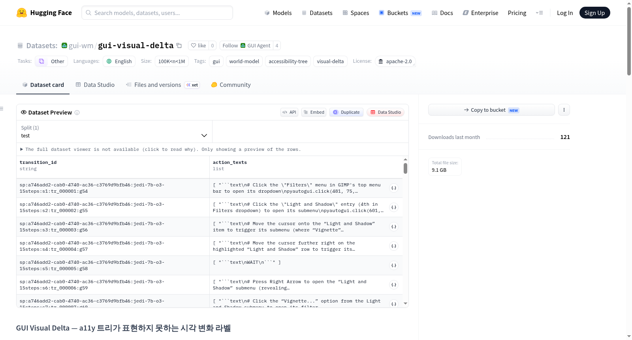
Task: Click the preview table vertical scrollbar thumb
Action: tap(405, 168)
